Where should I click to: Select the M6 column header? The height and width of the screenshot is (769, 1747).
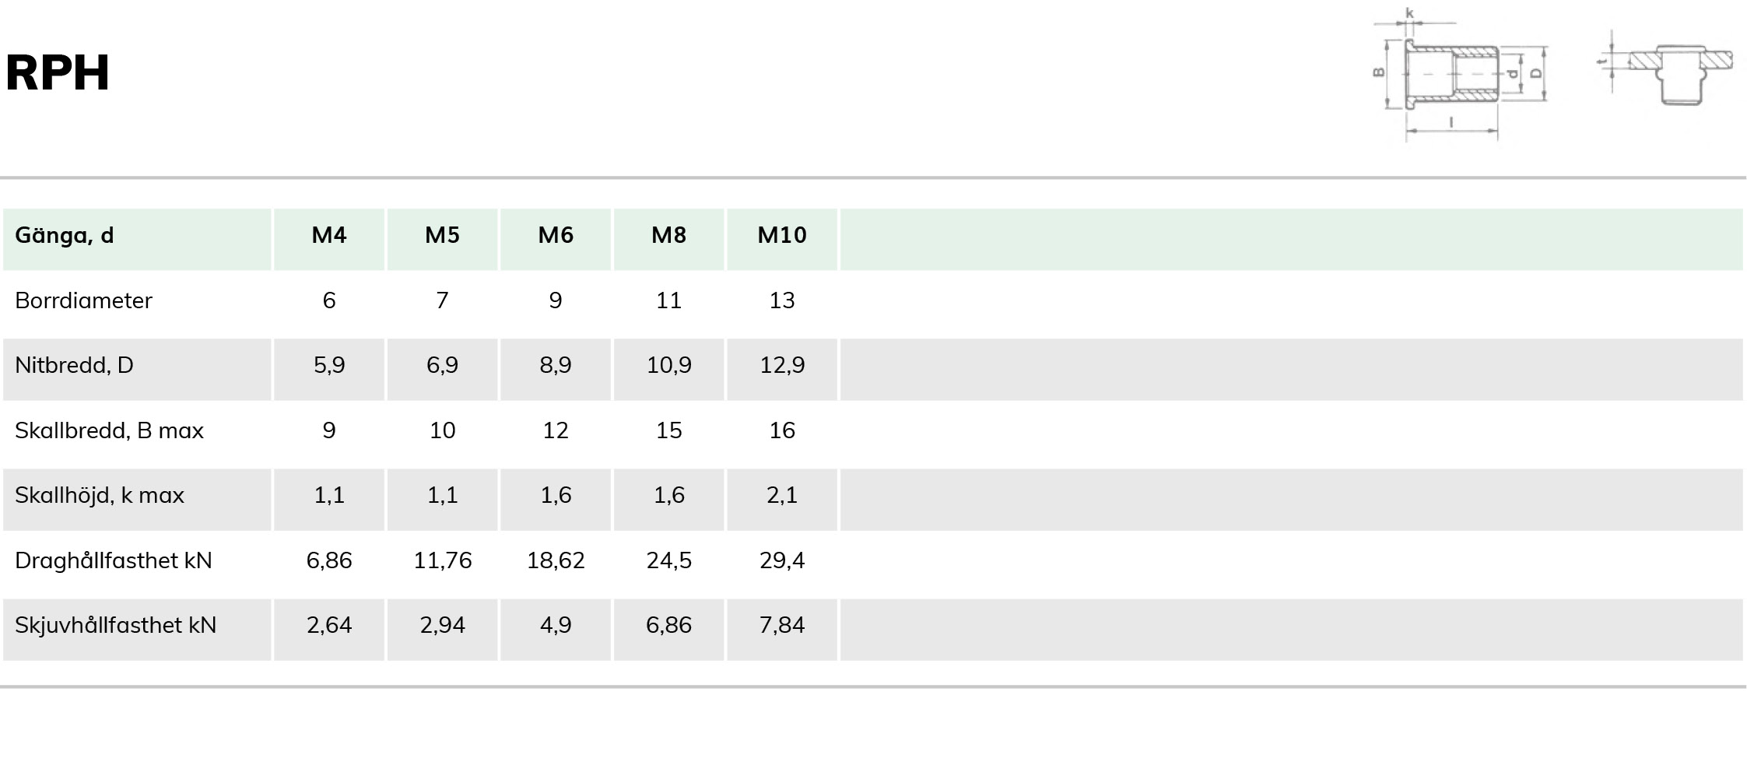pos(556,235)
